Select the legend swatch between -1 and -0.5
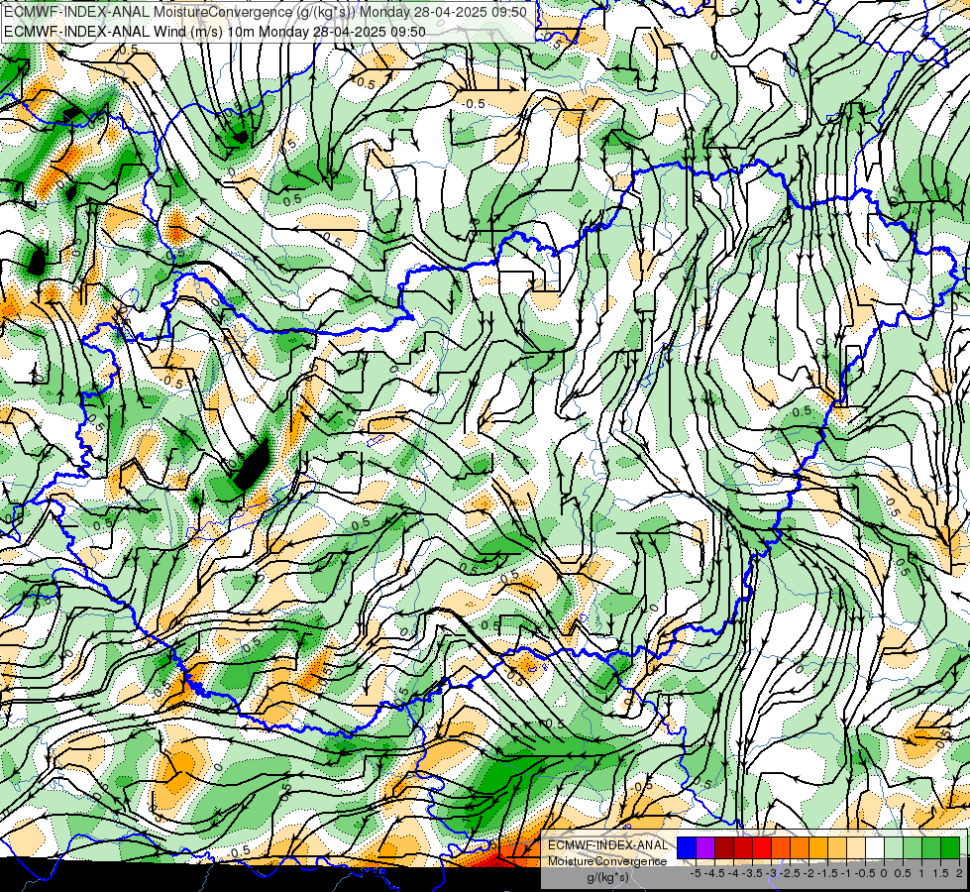 click(856, 848)
